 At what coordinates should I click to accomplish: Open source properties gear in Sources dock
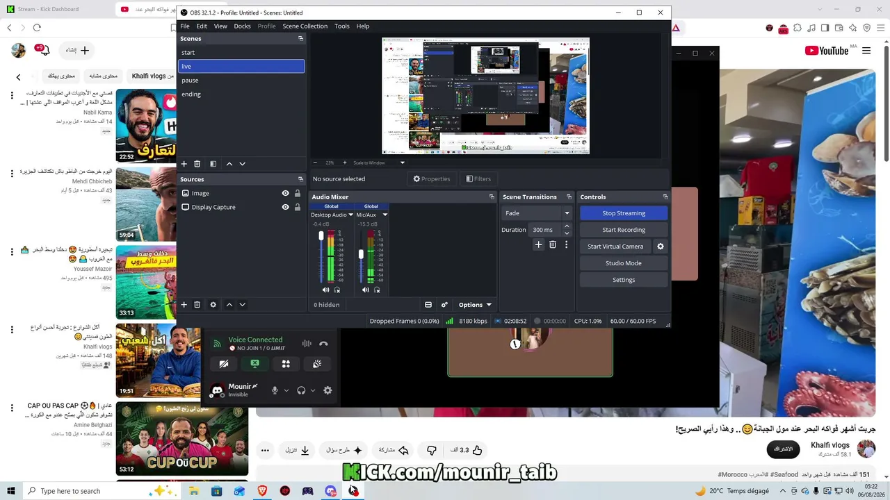(213, 305)
